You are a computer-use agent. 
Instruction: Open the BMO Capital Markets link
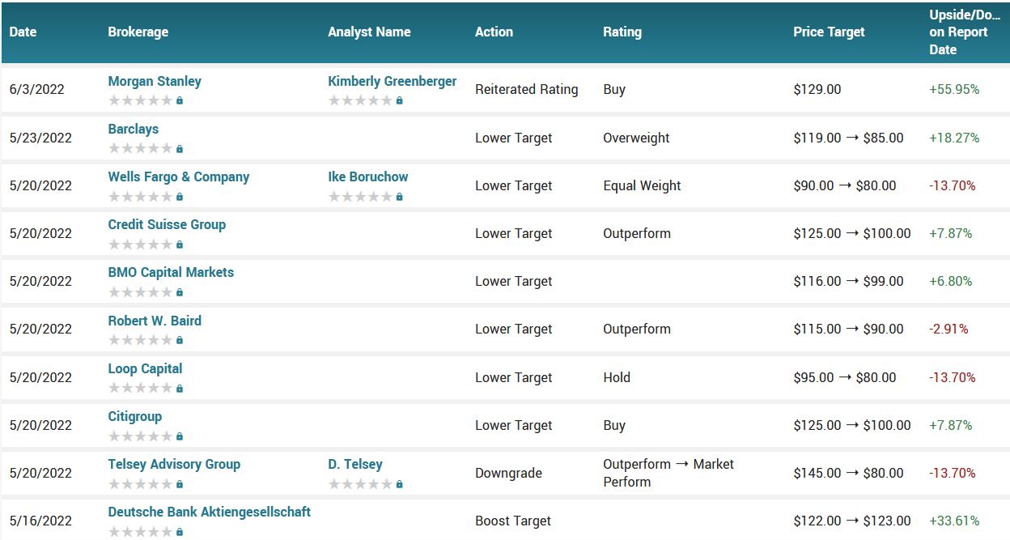171,272
